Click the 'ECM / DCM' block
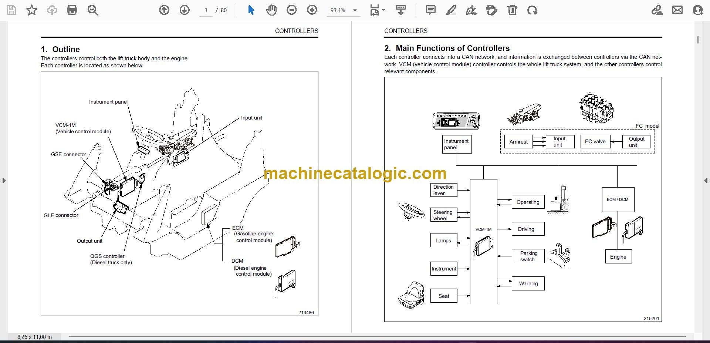This screenshot has height=343, width=710. click(618, 199)
